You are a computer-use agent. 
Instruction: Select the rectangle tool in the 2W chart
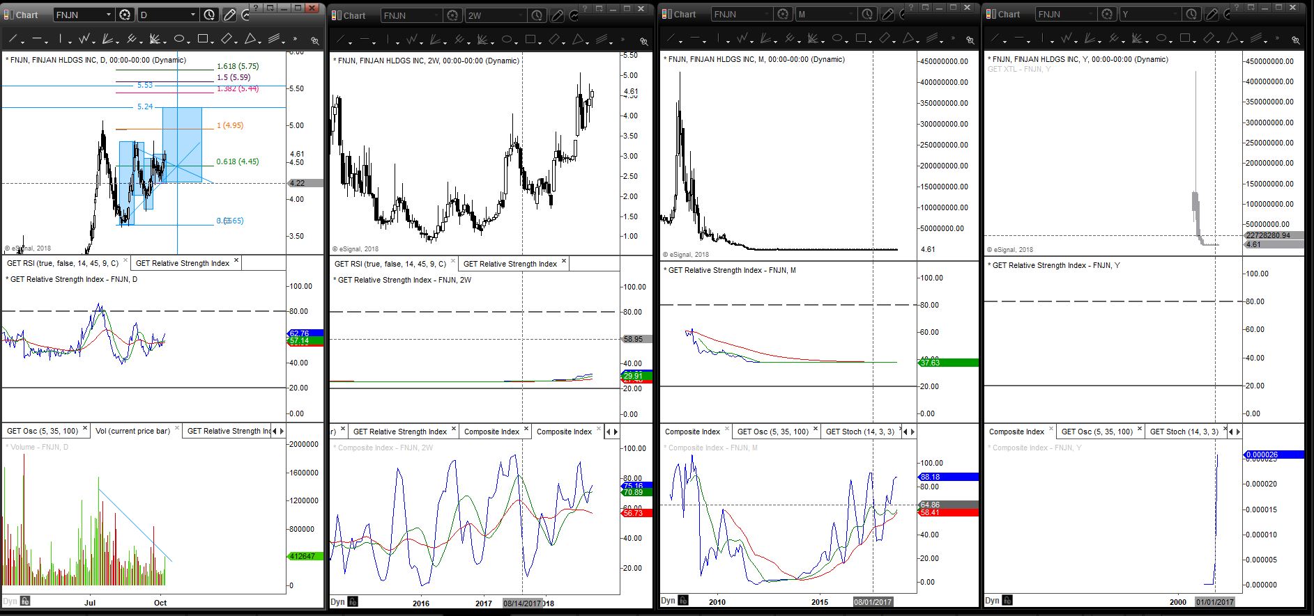click(531, 40)
